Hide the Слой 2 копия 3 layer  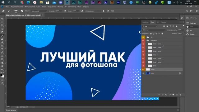[x=143, y=44]
